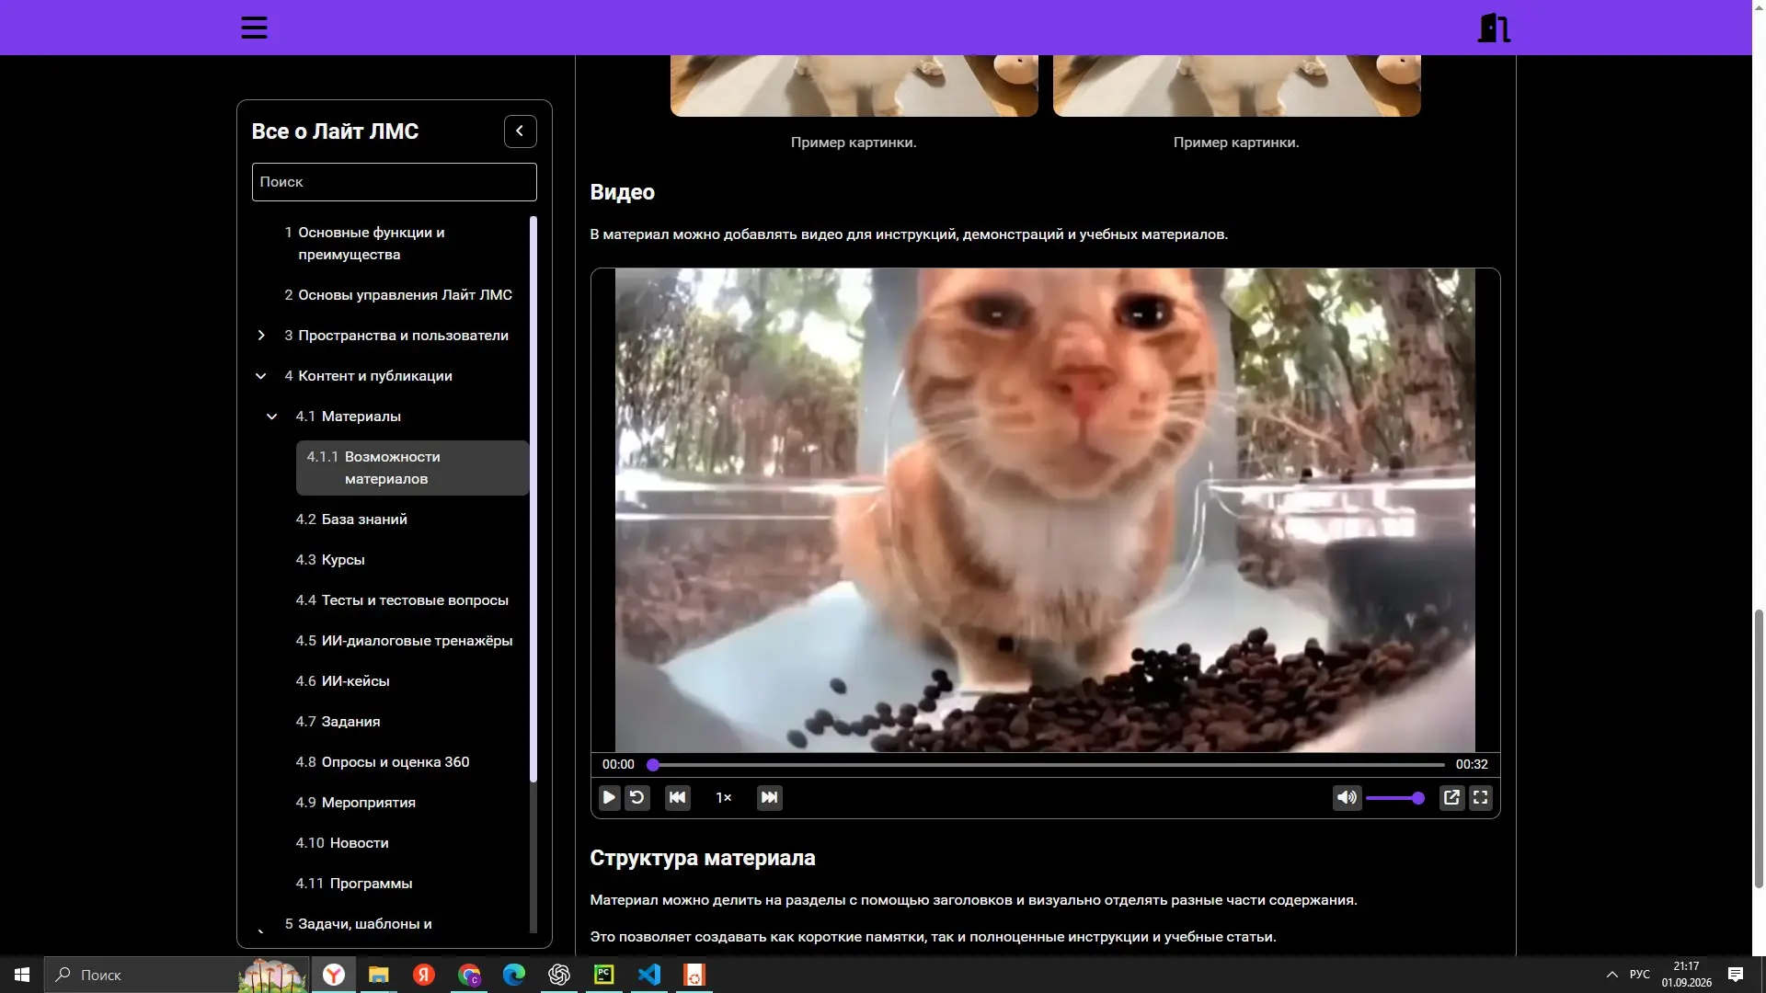
Task: Click 3 Пространства и пользователи label
Action: [x=396, y=336]
